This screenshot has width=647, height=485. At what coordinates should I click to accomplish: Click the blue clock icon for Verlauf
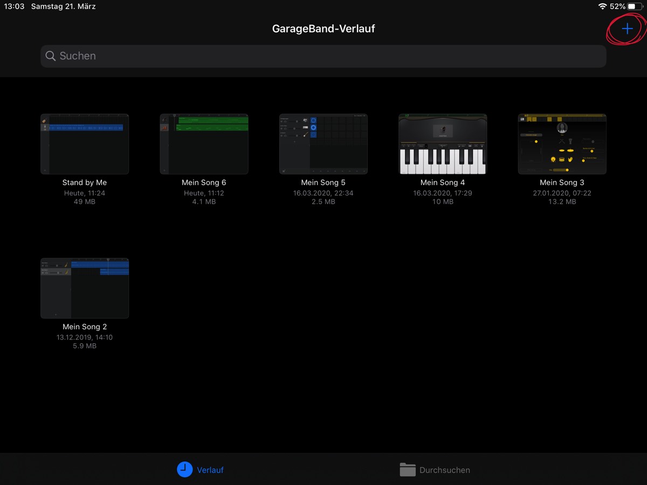click(x=184, y=469)
